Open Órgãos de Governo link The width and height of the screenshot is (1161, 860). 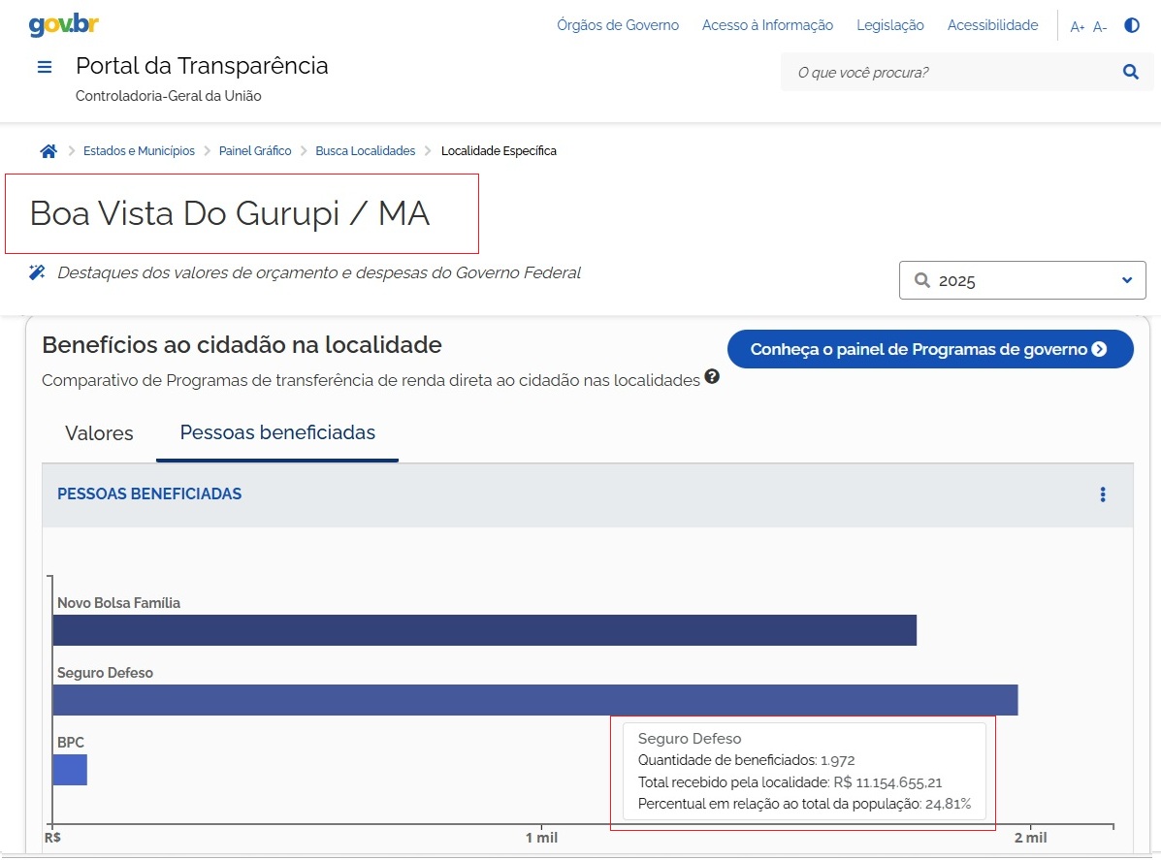pos(618,26)
